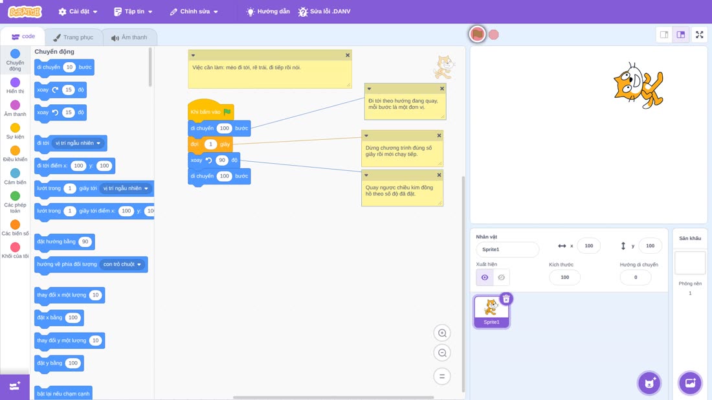Open the Scratch logo home
The height and width of the screenshot is (400, 712).
click(25, 12)
